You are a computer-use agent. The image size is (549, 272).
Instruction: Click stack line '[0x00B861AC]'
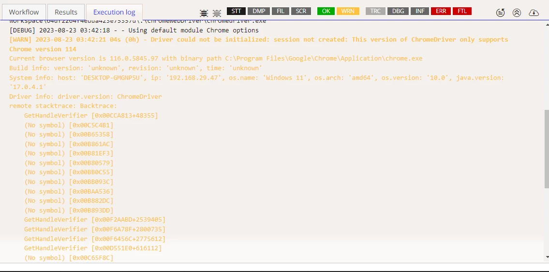69,144
